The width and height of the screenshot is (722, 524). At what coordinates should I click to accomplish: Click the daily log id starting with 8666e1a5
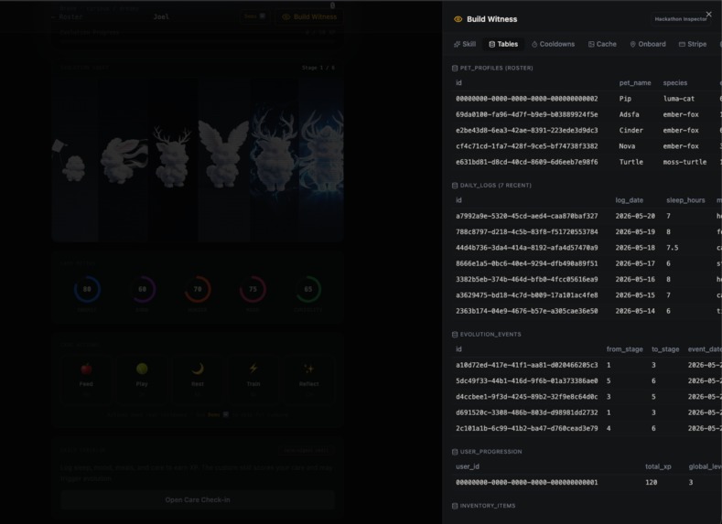point(527,263)
